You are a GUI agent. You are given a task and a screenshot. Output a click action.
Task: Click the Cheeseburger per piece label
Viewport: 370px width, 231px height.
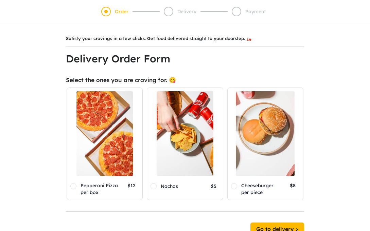pyautogui.click(x=257, y=189)
